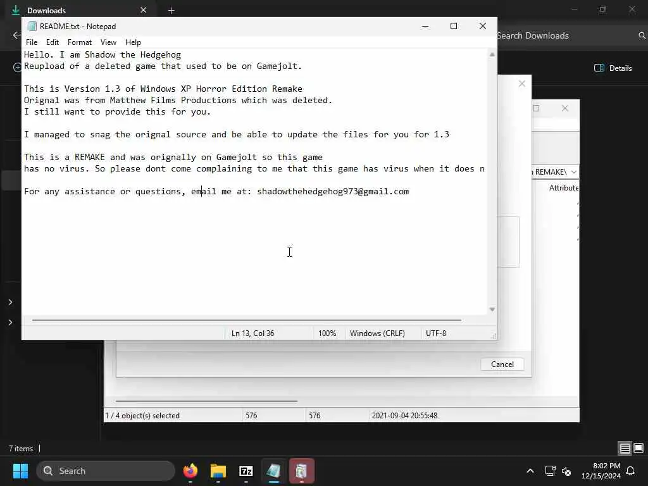Image resolution: width=648 pixels, height=486 pixels.
Task: Click the Notepad vertical scrollbar down arrow
Action: 492,309
